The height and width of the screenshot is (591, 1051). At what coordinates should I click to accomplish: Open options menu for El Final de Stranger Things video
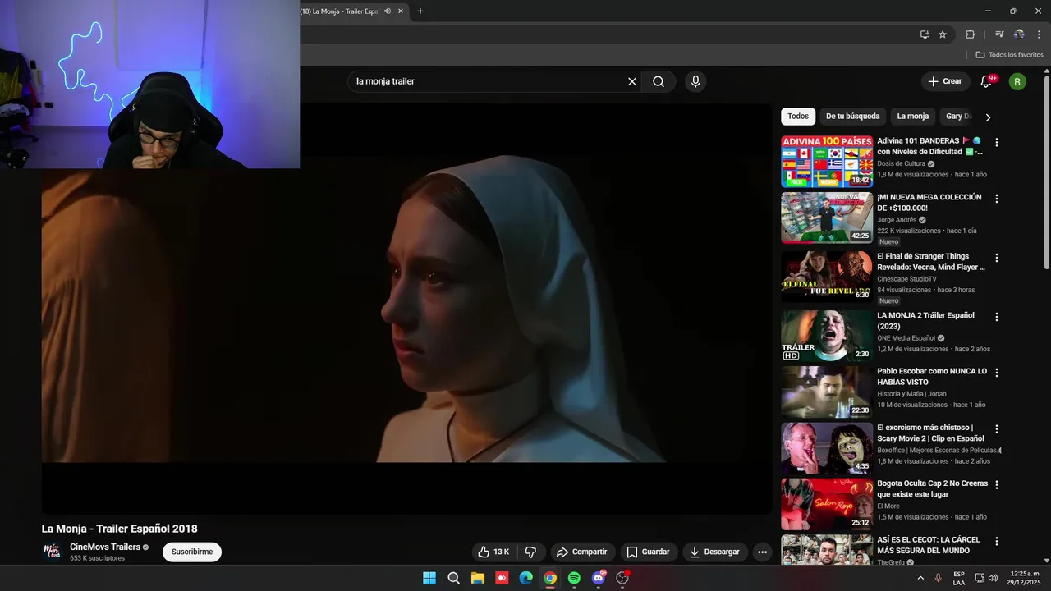[x=997, y=258]
